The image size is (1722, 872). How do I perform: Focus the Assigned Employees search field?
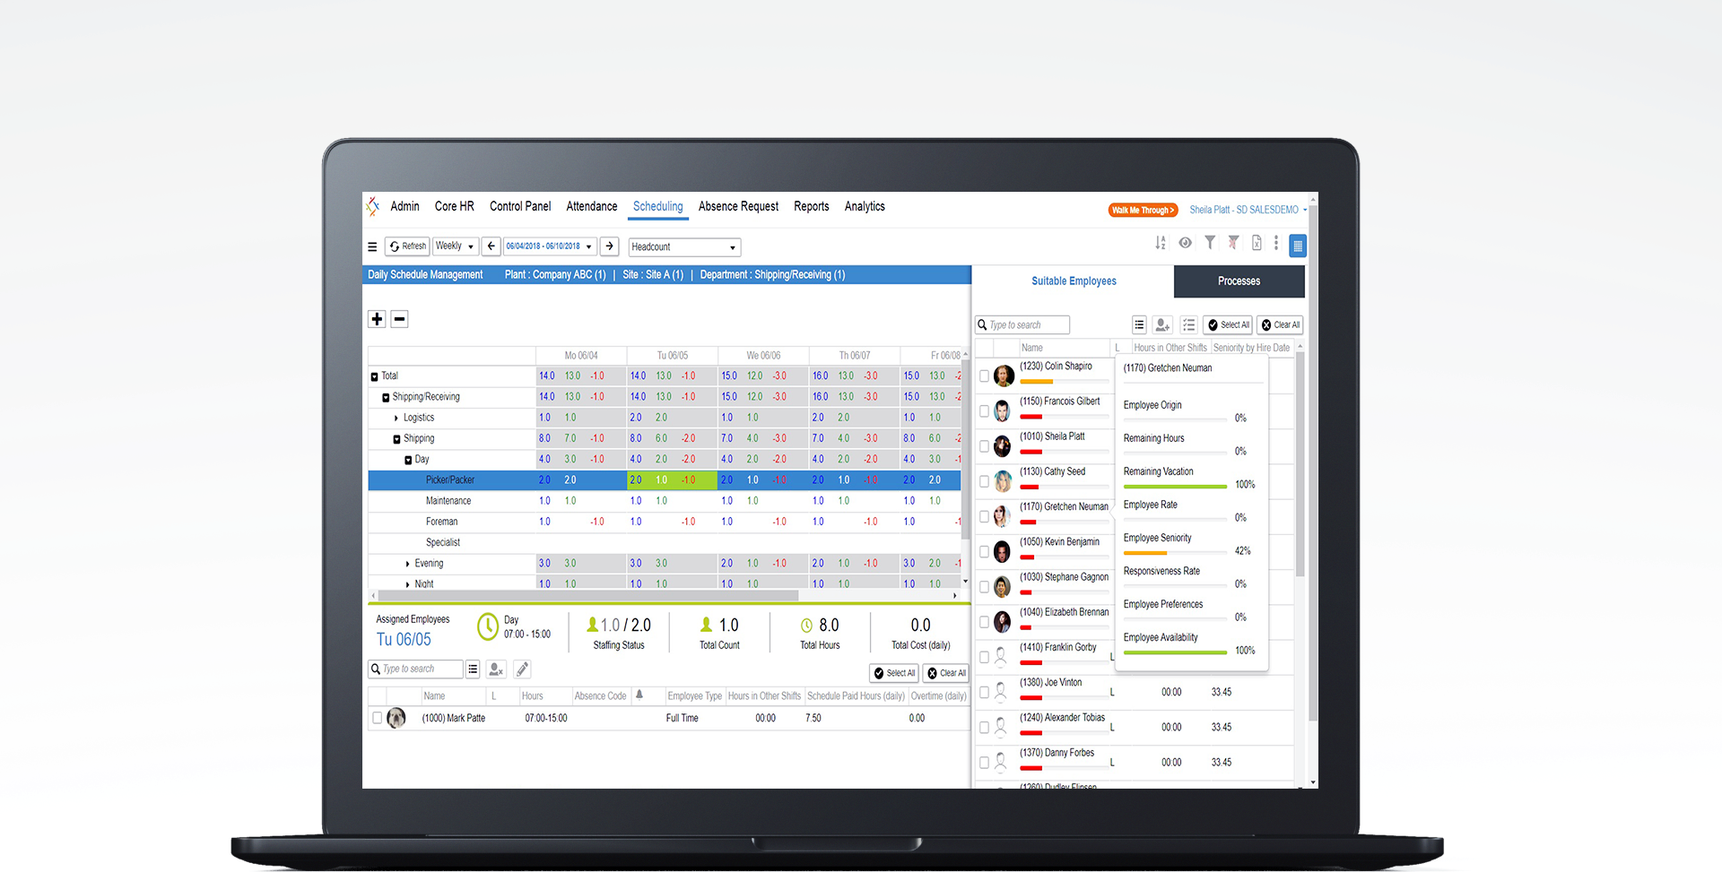416,669
